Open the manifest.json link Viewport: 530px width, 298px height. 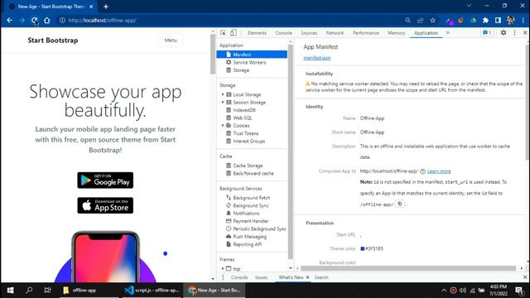click(317, 58)
